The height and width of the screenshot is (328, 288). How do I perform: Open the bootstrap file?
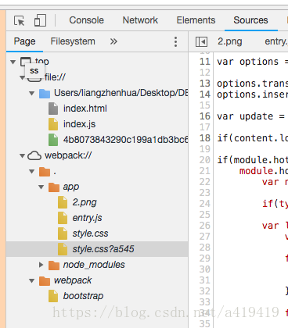click(83, 296)
